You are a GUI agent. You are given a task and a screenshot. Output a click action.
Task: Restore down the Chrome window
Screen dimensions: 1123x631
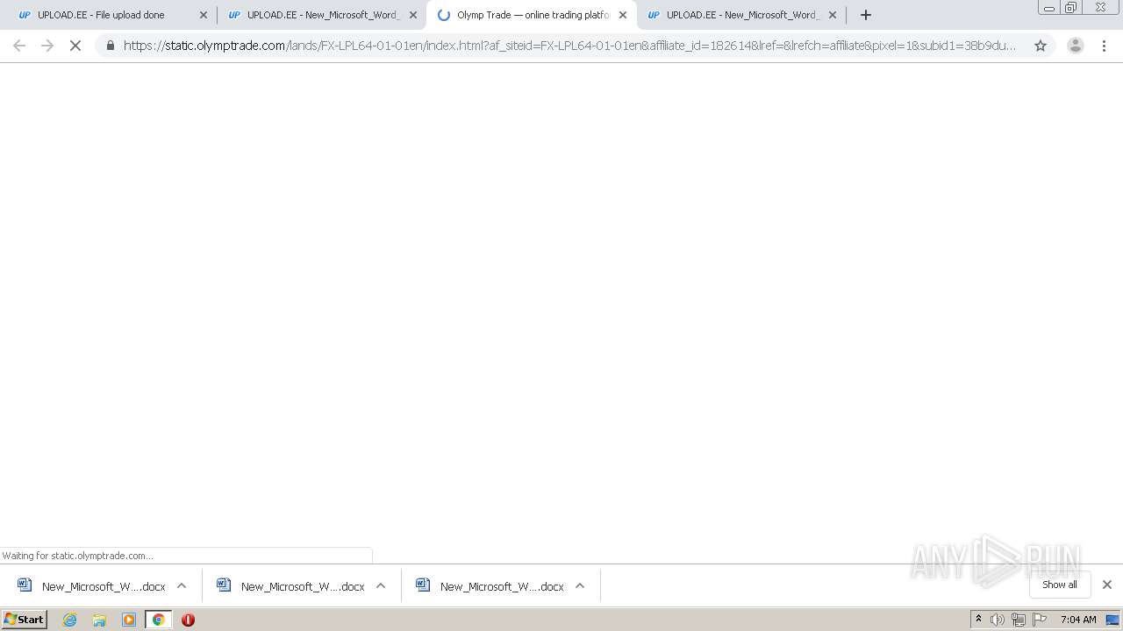tap(1071, 8)
